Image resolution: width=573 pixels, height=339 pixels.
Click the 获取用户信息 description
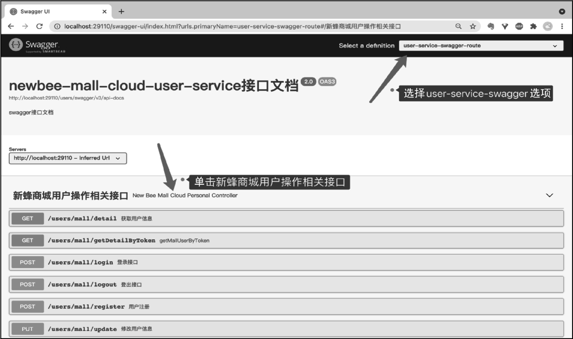click(x=136, y=218)
